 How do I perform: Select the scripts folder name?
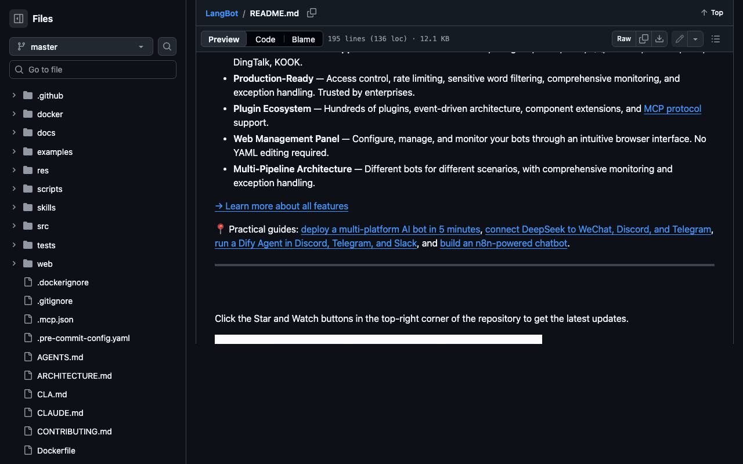click(49, 189)
